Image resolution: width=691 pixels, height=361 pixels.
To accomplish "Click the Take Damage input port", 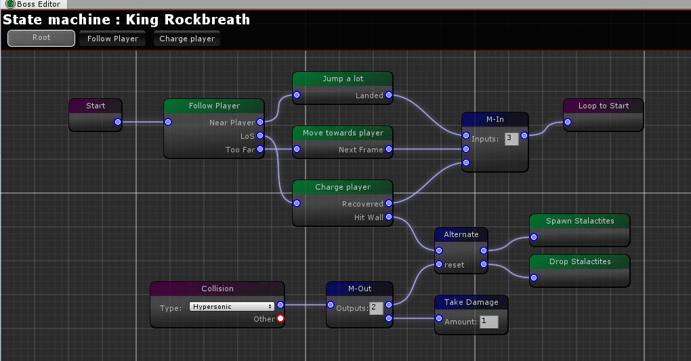I will (x=439, y=318).
